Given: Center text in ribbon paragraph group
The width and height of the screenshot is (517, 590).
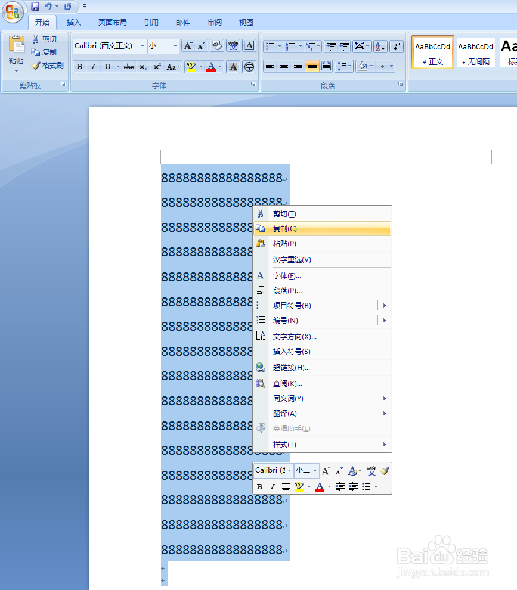Looking at the screenshot, I should point(284,67).
